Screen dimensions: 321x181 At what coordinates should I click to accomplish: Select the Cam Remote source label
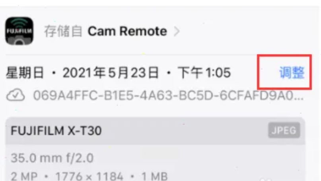[127, 31]
